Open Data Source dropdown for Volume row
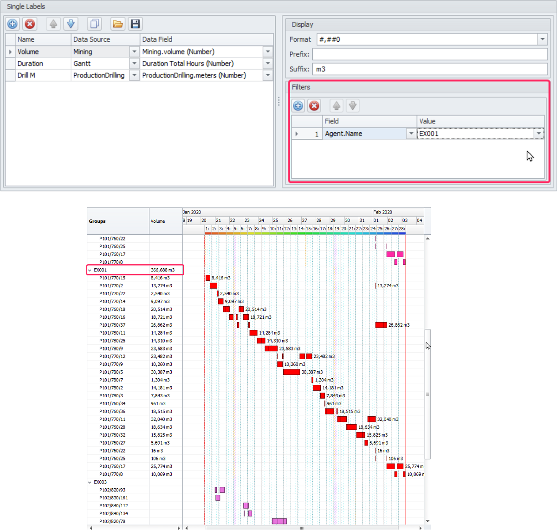 click(134, 52)
